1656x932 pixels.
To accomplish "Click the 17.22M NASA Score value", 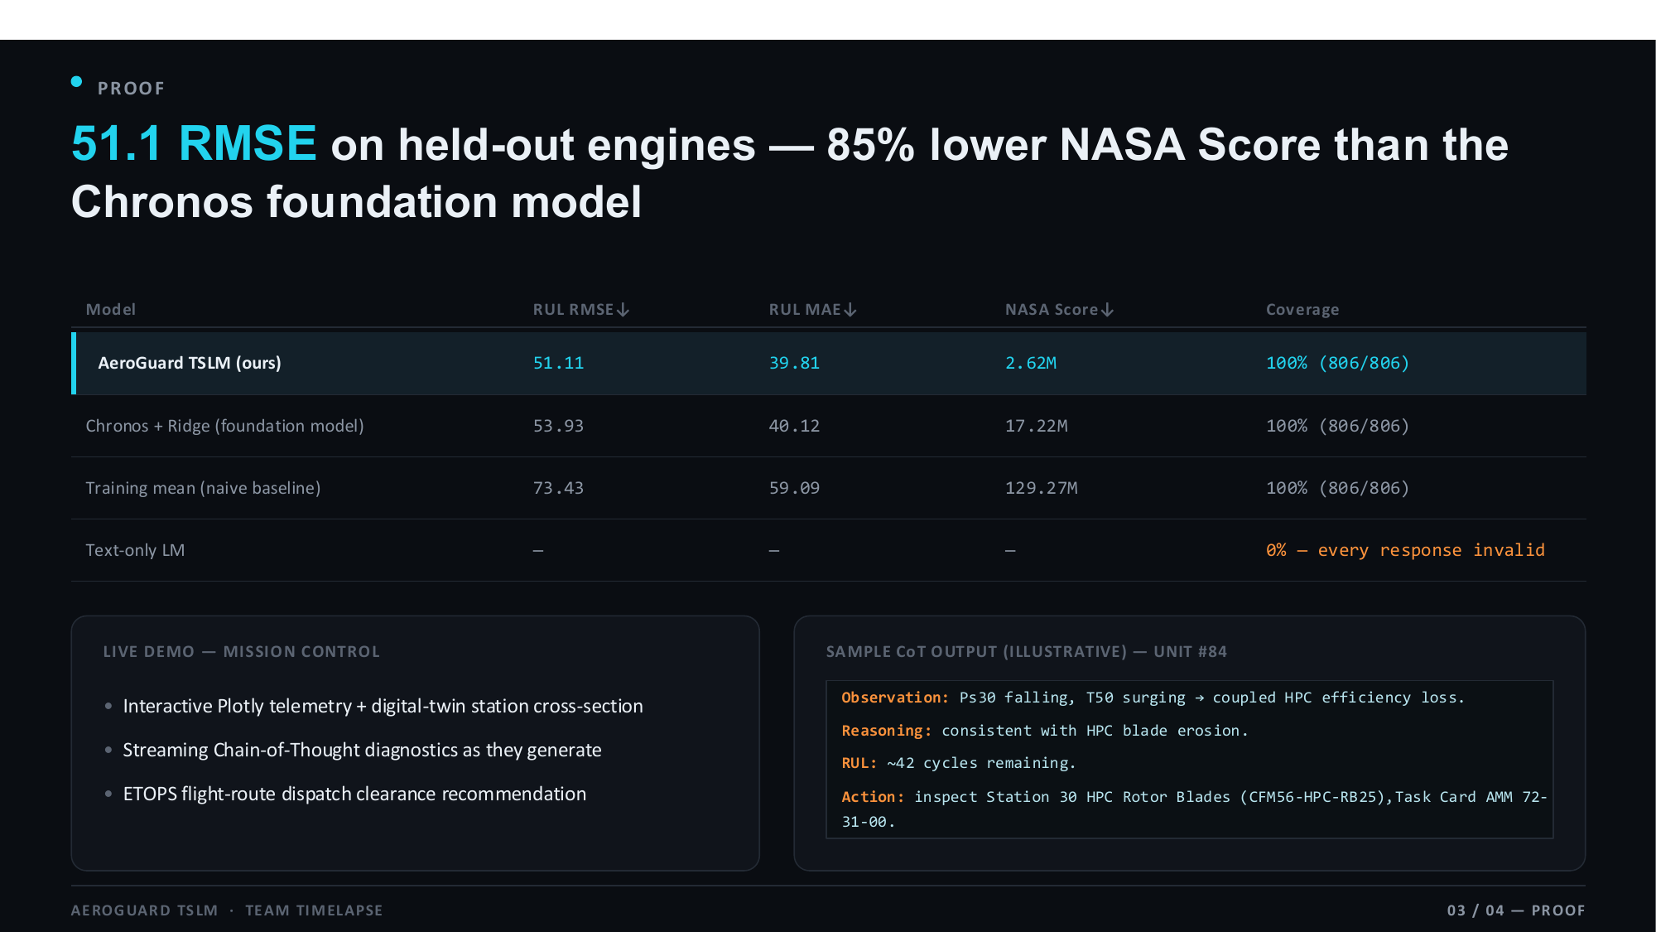I will click(1036, 426).
